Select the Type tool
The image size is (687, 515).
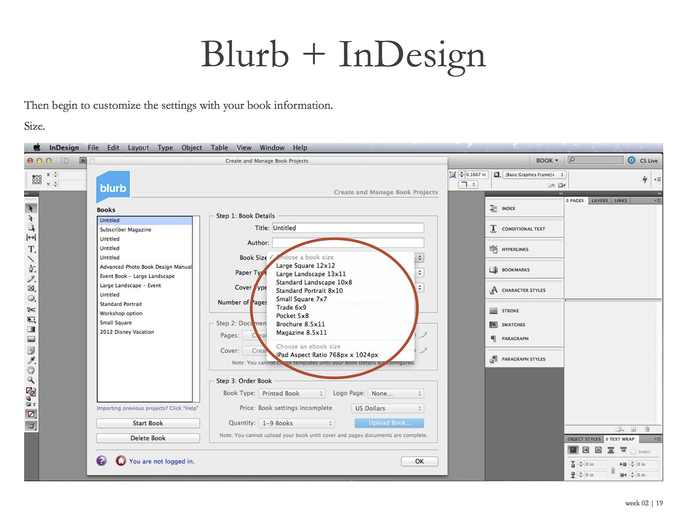(x=31, y=249)
